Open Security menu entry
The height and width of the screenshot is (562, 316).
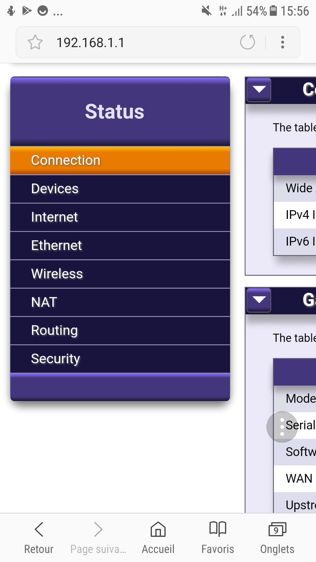coord(120,359)
